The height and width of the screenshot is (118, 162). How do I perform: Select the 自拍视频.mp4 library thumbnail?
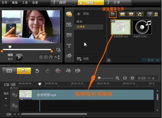[121, 27]
